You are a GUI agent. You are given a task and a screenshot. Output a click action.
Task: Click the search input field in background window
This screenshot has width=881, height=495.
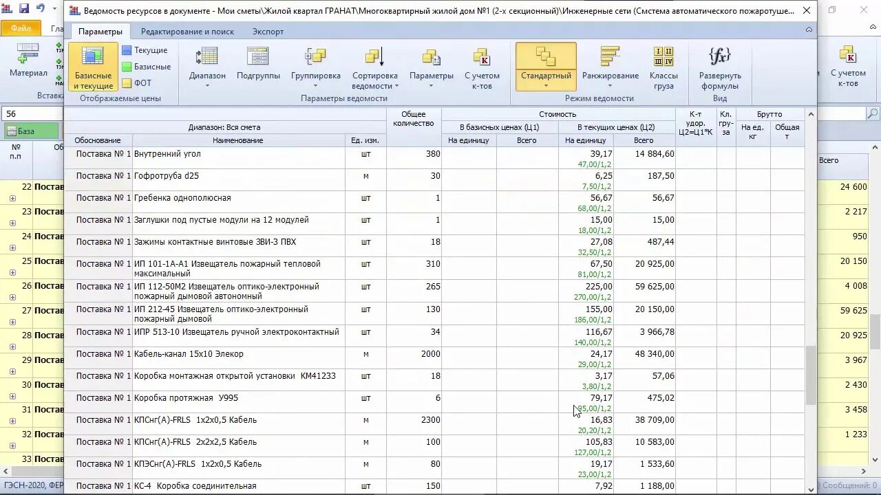coord(841,113)
